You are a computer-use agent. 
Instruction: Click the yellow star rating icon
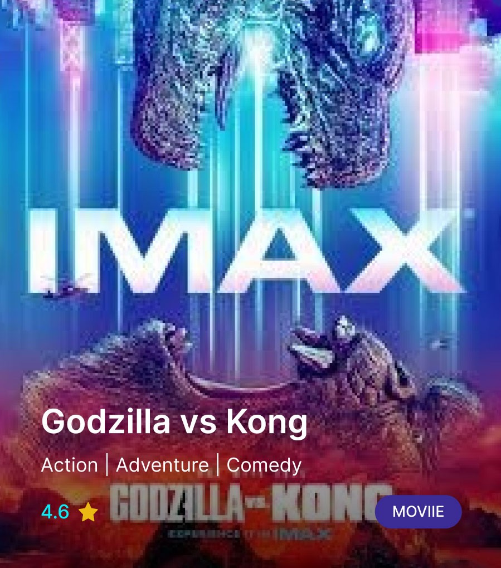88,512
